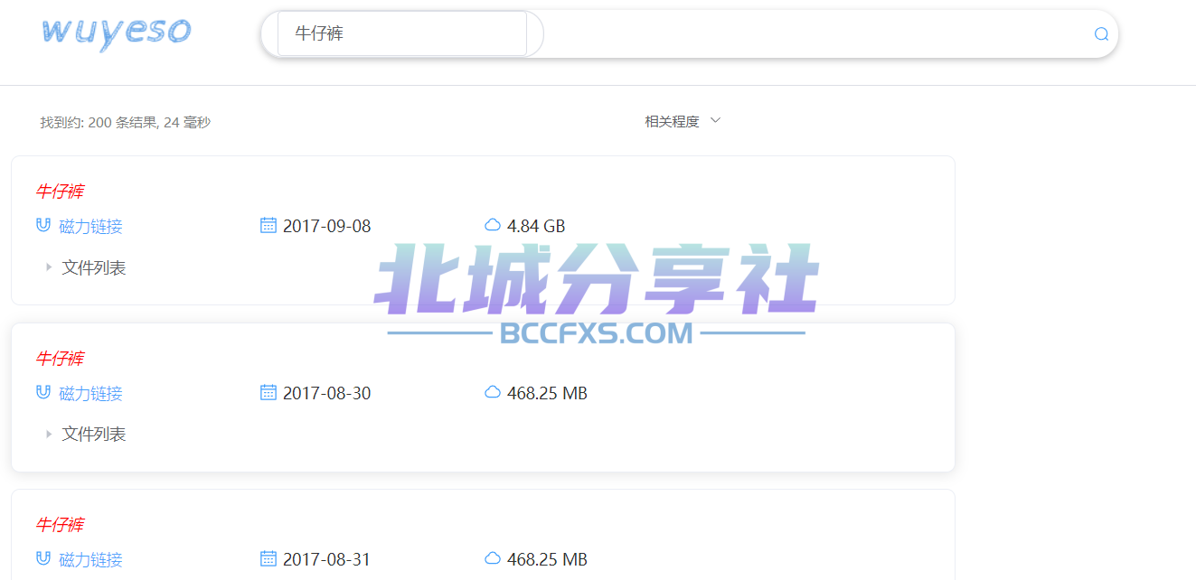Expand 文件列表 in the 2017-09-08 result
The height and width of the screenshot is (580, 1196).
(x=86, y=267)
